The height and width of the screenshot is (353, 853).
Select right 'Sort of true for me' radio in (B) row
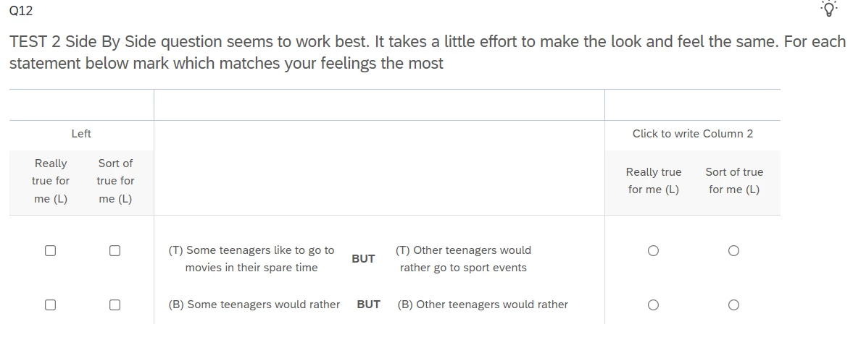(733, 305)
